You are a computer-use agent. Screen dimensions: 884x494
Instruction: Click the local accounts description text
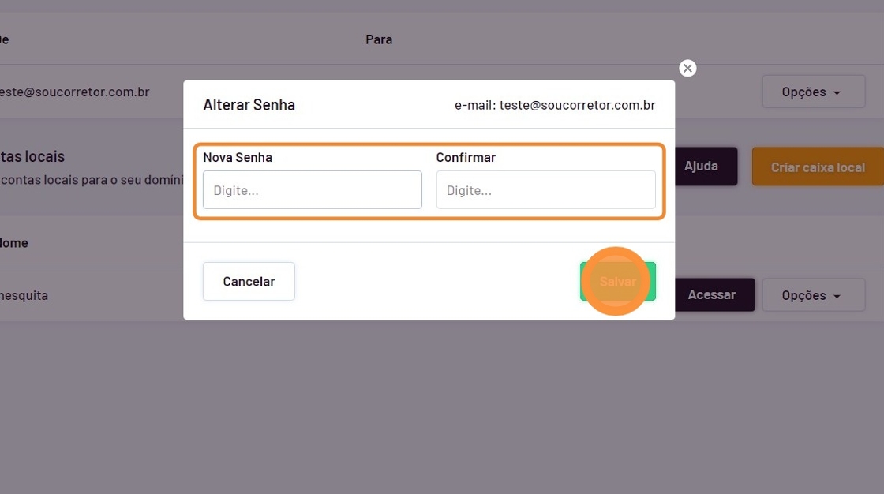pyautogui.click(x=91, y=180)
